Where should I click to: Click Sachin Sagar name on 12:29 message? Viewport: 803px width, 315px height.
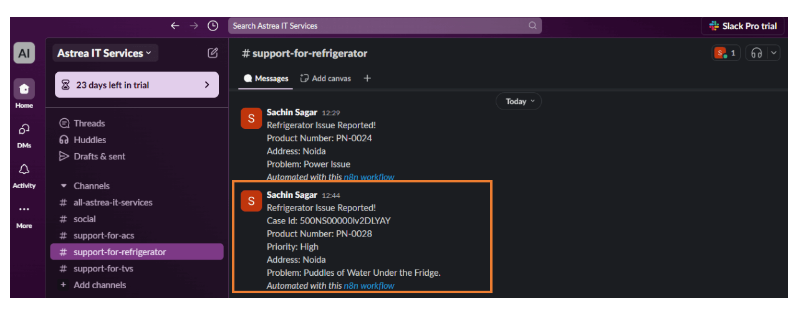292,112
